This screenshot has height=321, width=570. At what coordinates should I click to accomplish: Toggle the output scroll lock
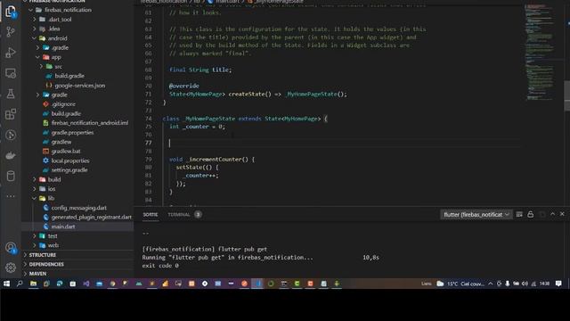click(x=531, y=214)
